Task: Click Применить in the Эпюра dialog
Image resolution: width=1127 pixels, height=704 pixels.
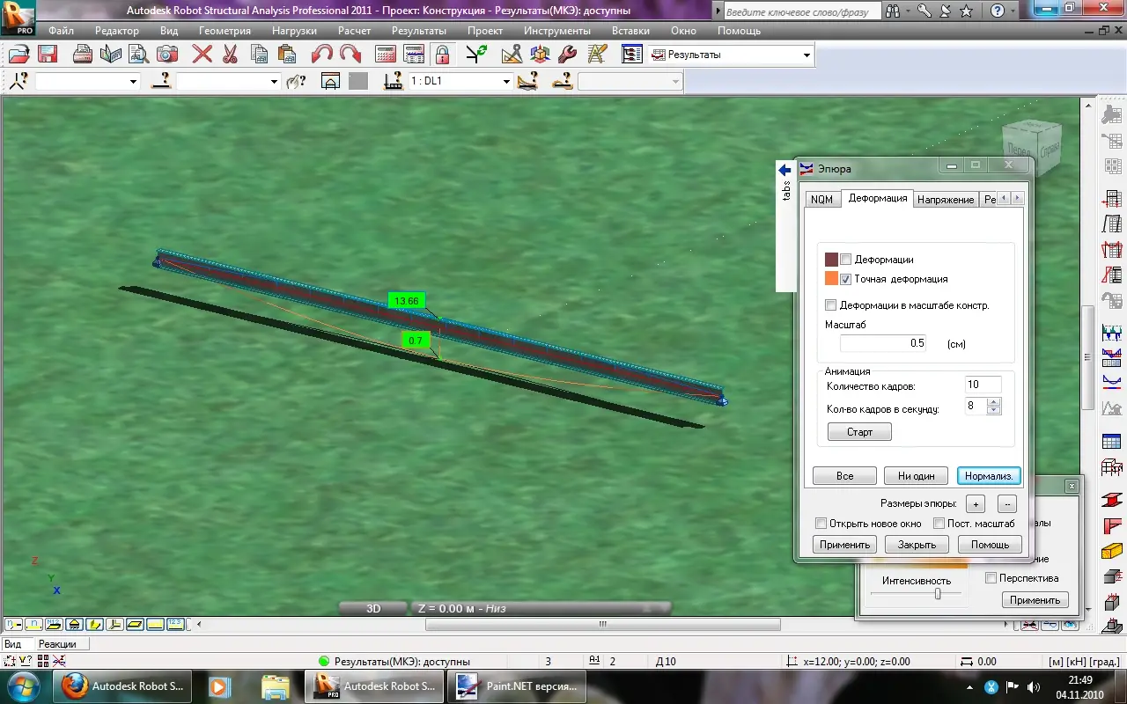Action: tap(845, 545)
